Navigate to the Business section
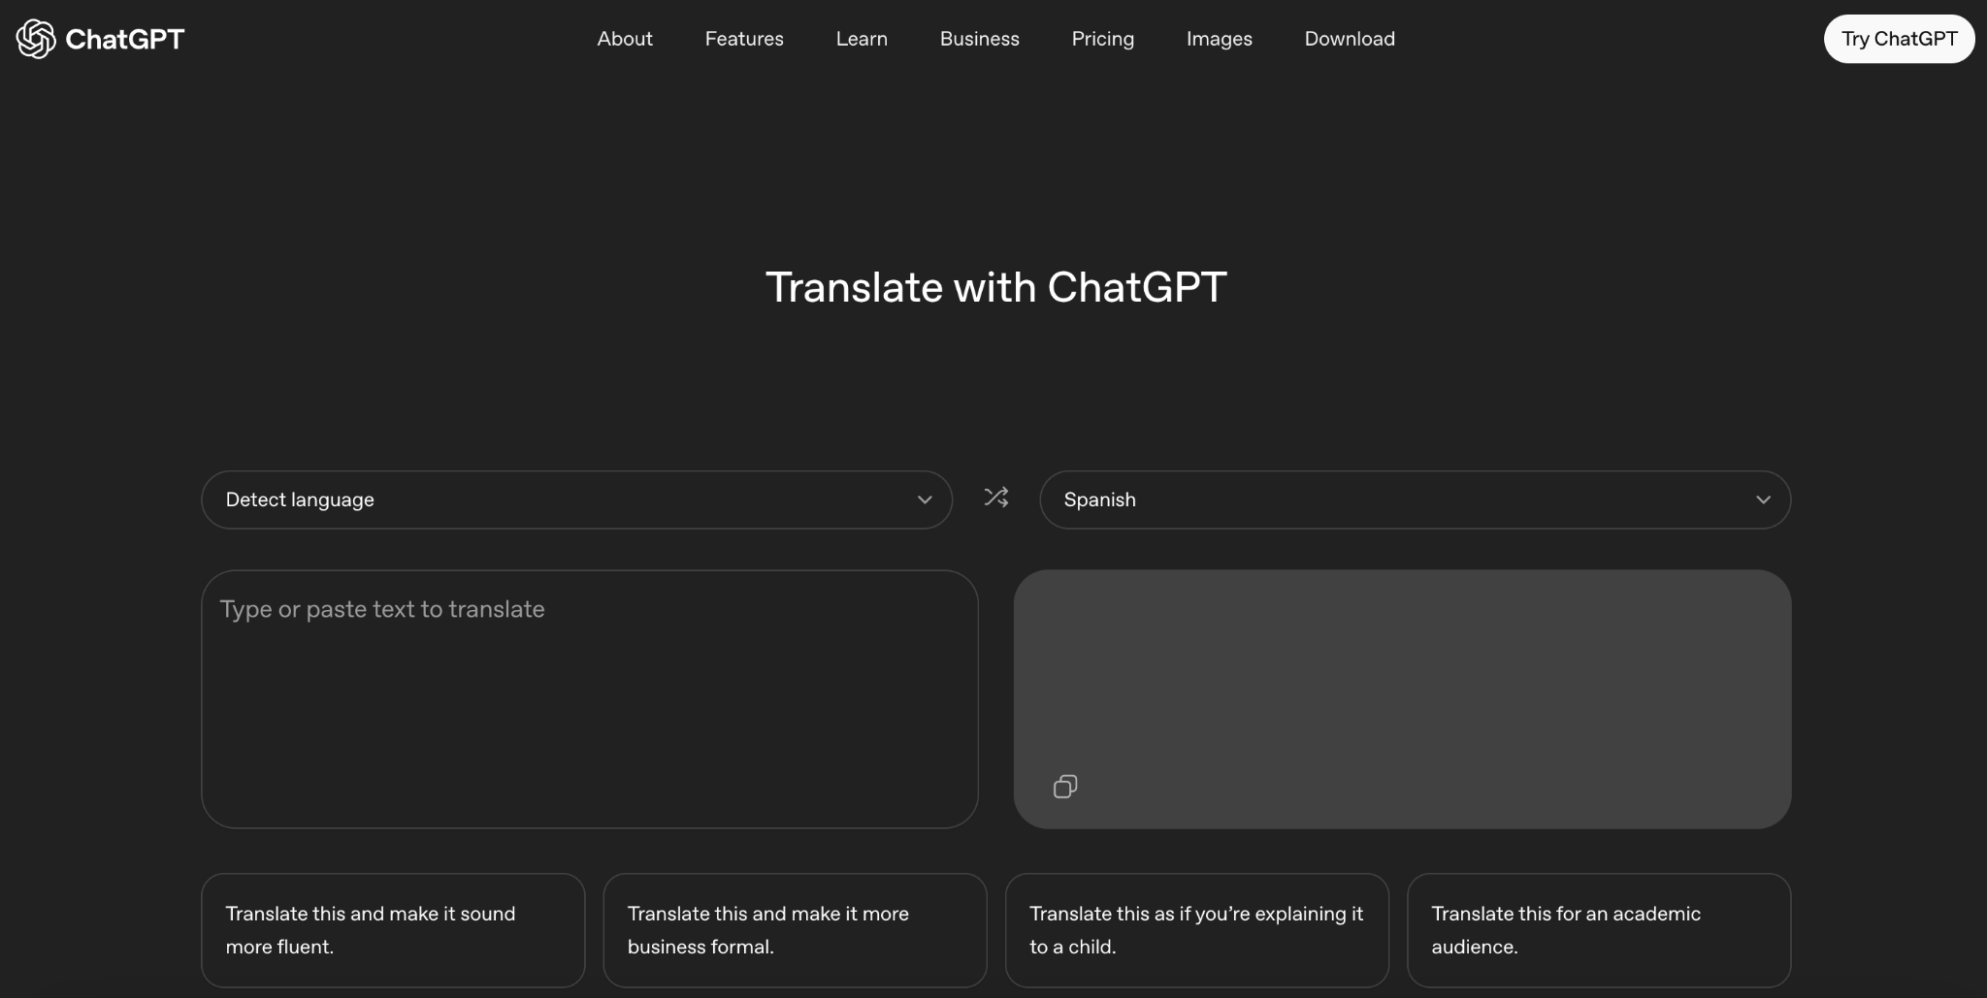 979,39
